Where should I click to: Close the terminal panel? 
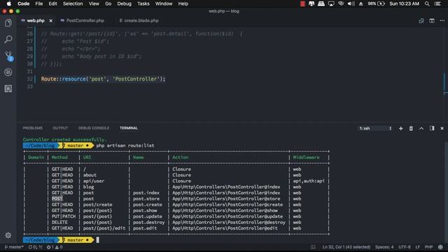point(442,129)
